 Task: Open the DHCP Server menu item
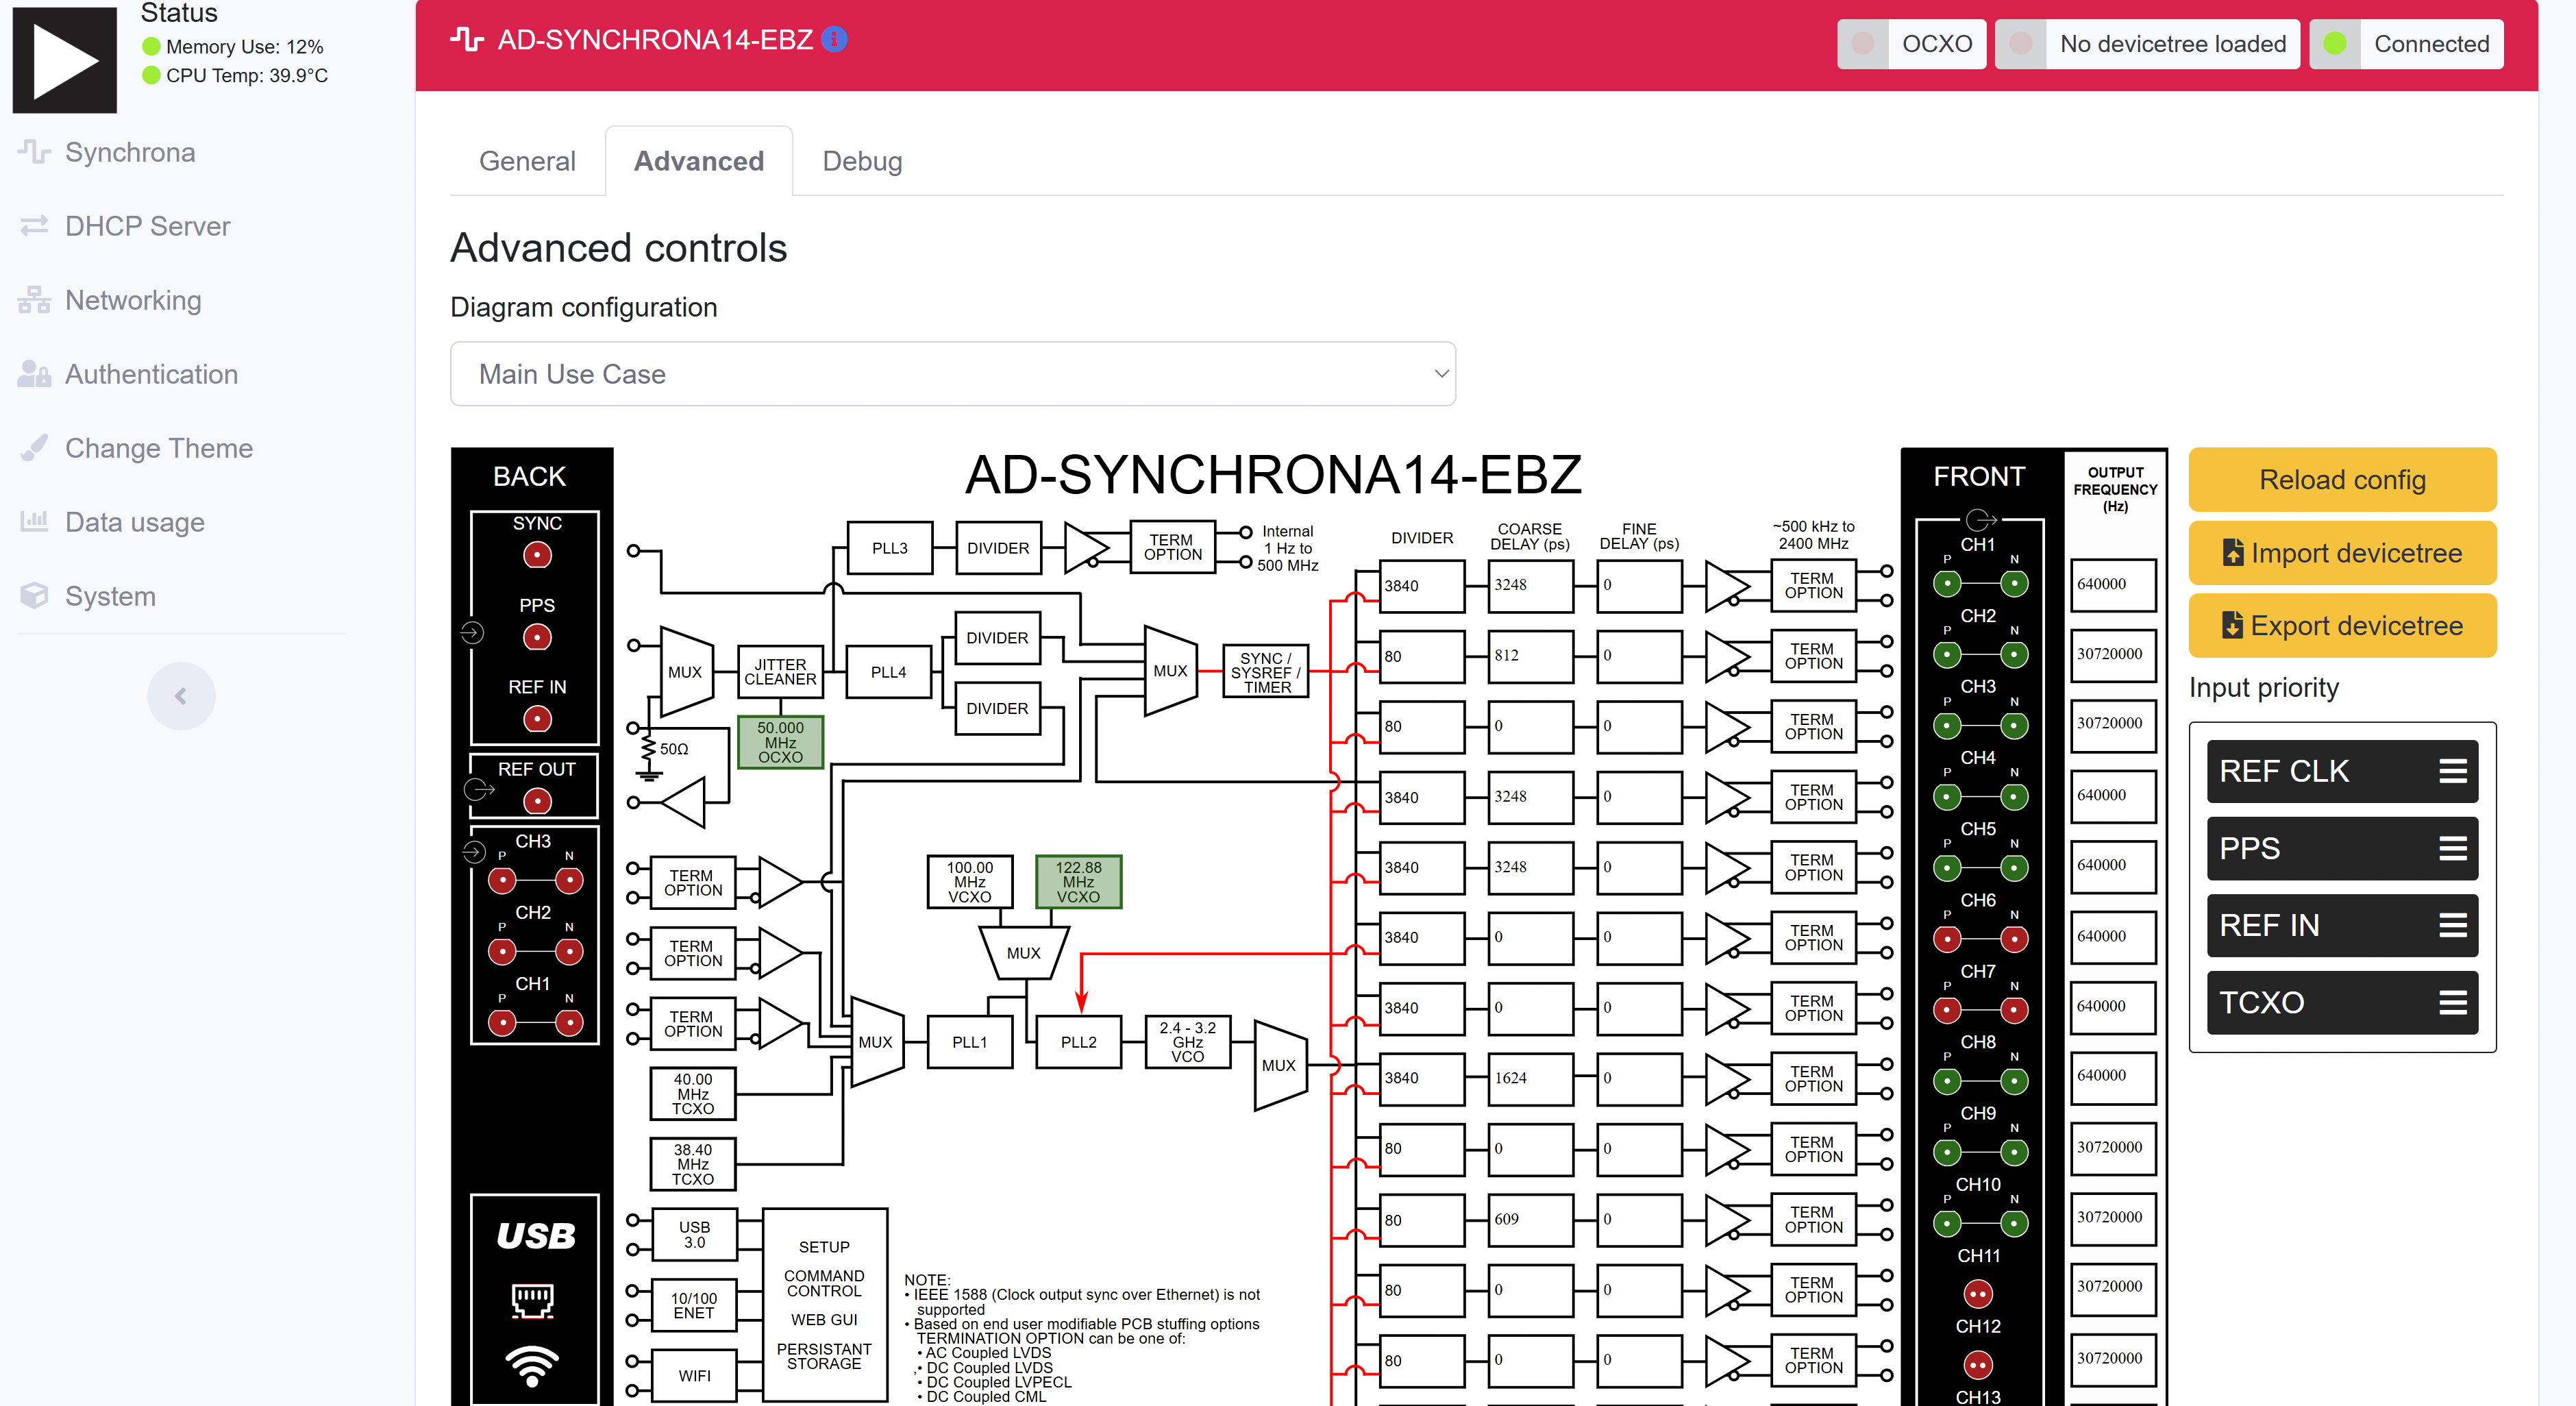click(147, 226)
